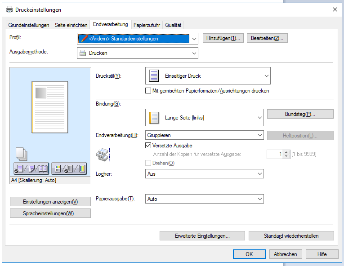Click the stacked pages icon in preview

[x=21, y=154]
